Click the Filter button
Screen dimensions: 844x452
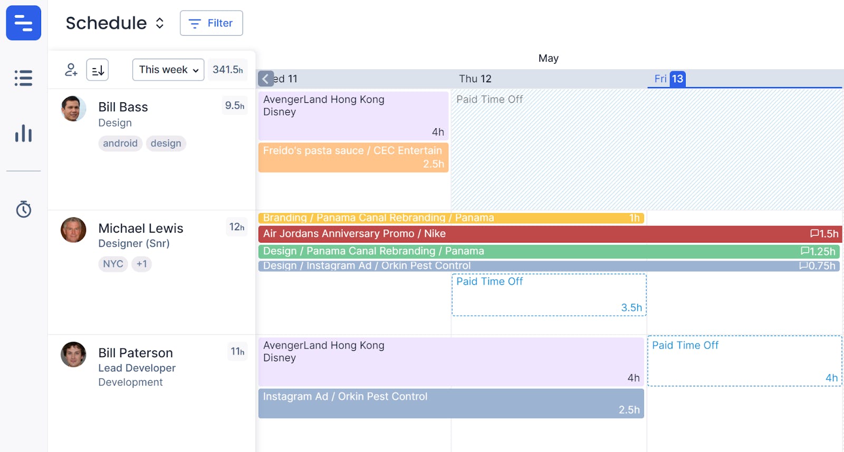pos(211,23)
